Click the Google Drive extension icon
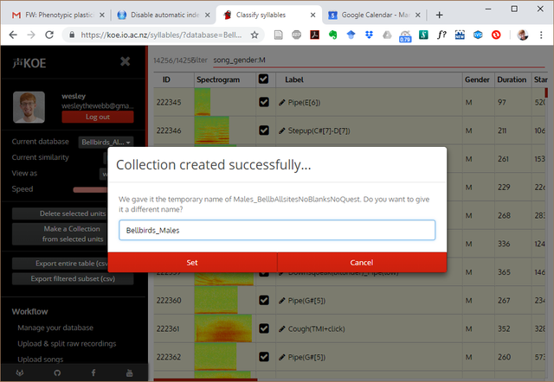This screenshot has height=382, width=554. [x=387, y=35]
